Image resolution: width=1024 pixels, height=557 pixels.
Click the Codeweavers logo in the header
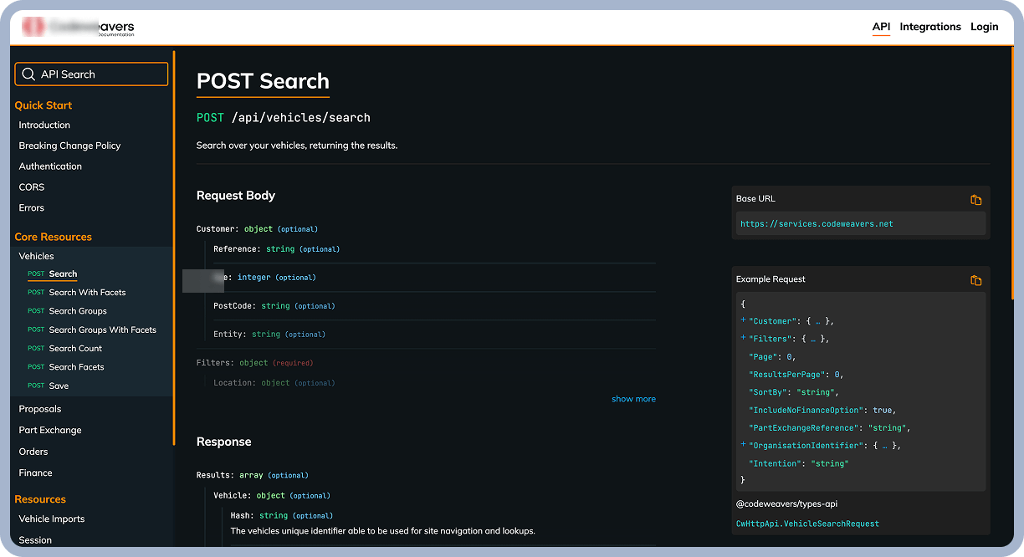(x=78, y=27)
